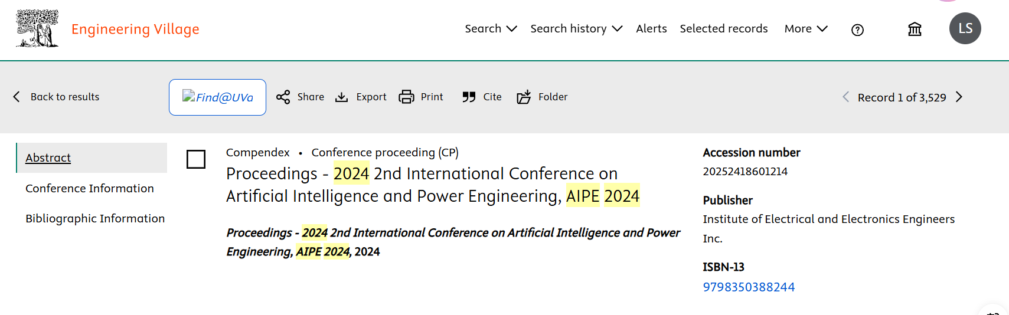This screenshot has width=1009, height=315.
Task: Click the Find@UVa button
Action: pyautogui.click(x=217, y=97)
